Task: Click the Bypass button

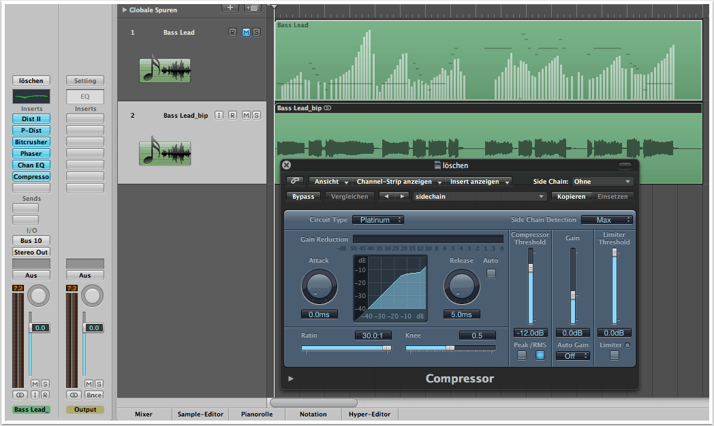Action: (303, 197)
